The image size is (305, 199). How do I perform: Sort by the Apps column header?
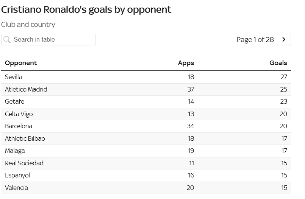(x=186, y=63)
